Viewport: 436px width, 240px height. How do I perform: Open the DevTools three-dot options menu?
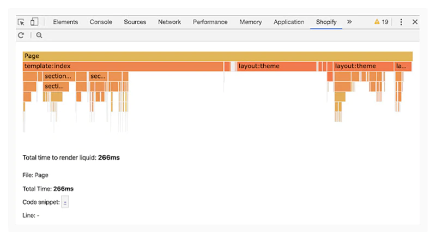401,22
